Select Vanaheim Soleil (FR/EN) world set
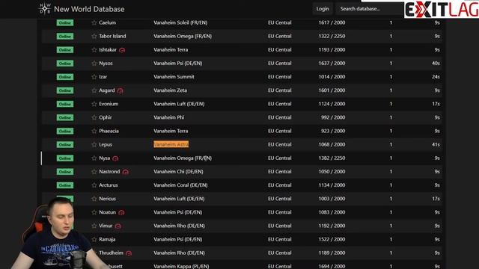This screenshot has width=479, height=269. [180, 22]
